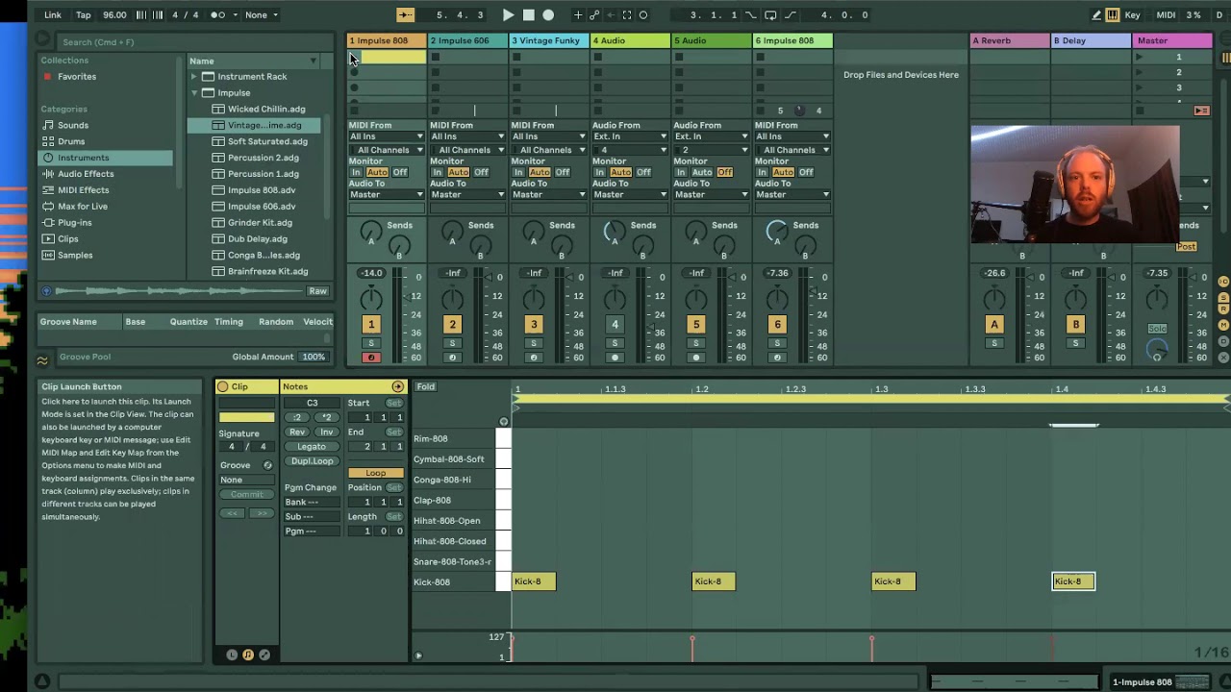The height and width of the screenshot is (692, 1231).
Task: Click the Dupl.Loop button
Action: pyautogui.click(x=312, y=461)
